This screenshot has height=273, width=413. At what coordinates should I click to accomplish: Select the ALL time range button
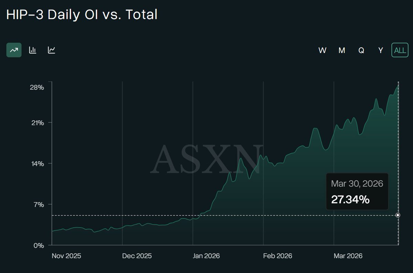coord(400,50)
